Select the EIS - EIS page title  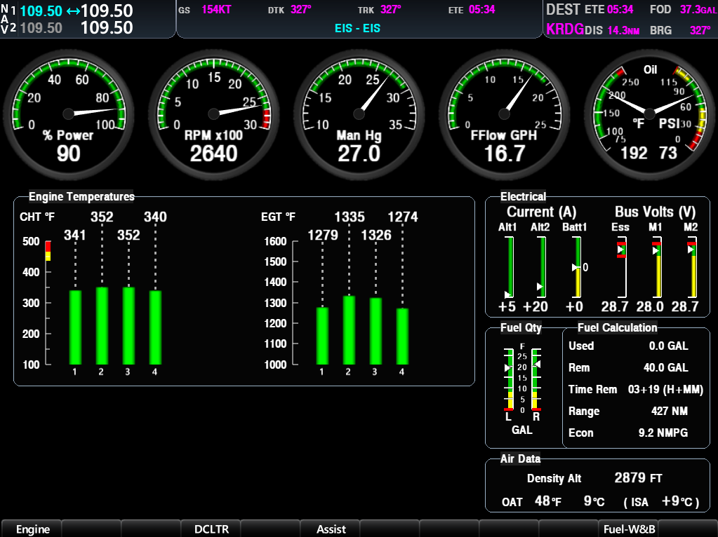[358, 29]
